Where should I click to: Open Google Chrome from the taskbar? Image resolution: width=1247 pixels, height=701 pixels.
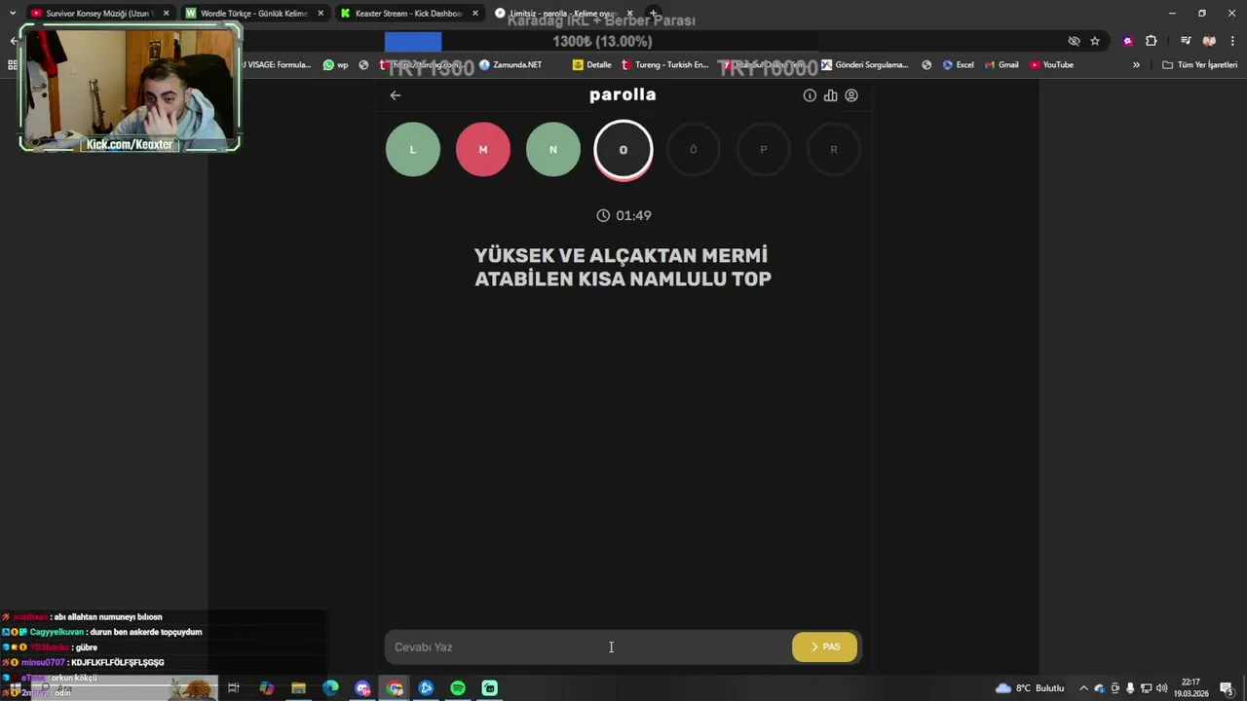click(x=395, y=688)
